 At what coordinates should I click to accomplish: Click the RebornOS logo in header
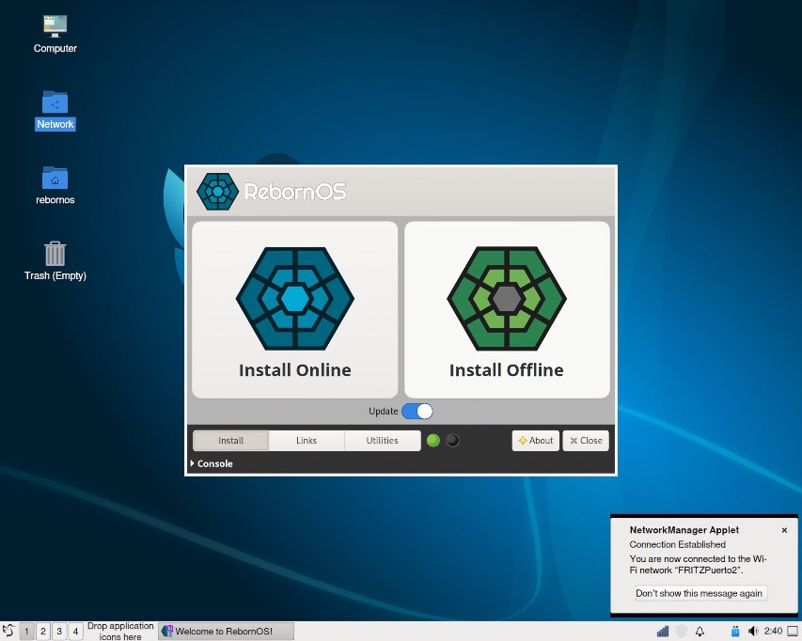(x=218, y=192)
